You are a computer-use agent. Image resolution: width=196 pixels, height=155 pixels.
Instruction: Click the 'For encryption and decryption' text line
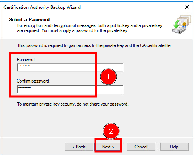[90, 25]
